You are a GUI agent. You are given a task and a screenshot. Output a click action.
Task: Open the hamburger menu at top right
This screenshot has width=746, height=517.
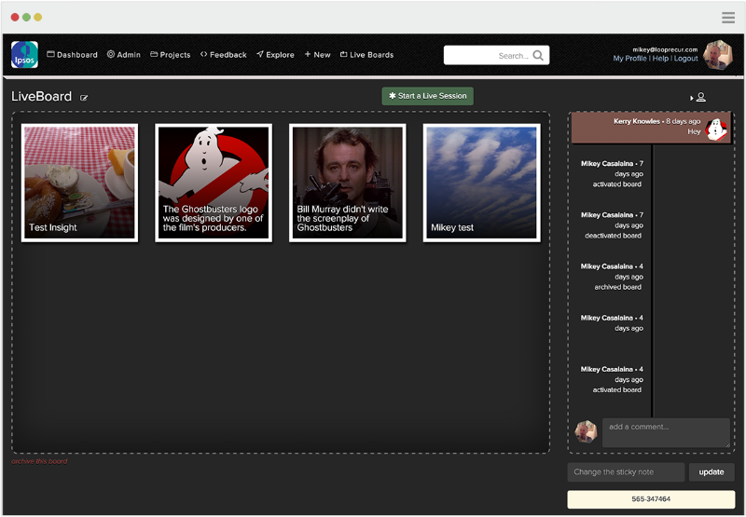728,18
